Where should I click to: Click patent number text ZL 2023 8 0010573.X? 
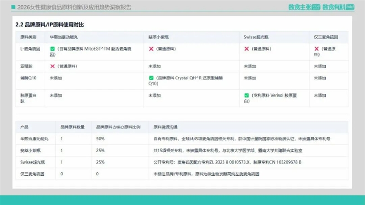(x=229, y=162)
